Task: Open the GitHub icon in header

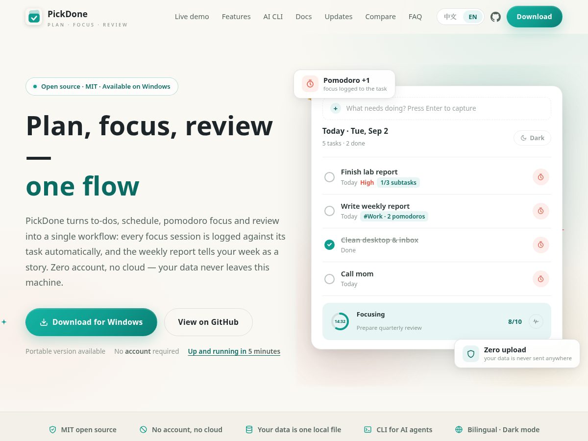Action: tap(495, 17)
